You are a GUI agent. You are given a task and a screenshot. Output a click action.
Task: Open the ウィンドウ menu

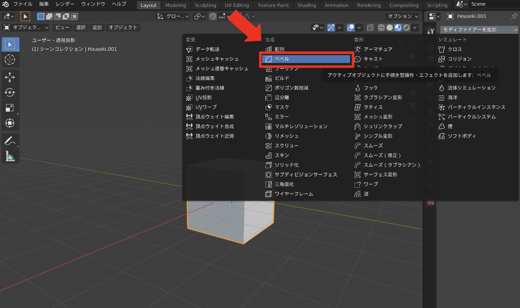click(93, 4)
